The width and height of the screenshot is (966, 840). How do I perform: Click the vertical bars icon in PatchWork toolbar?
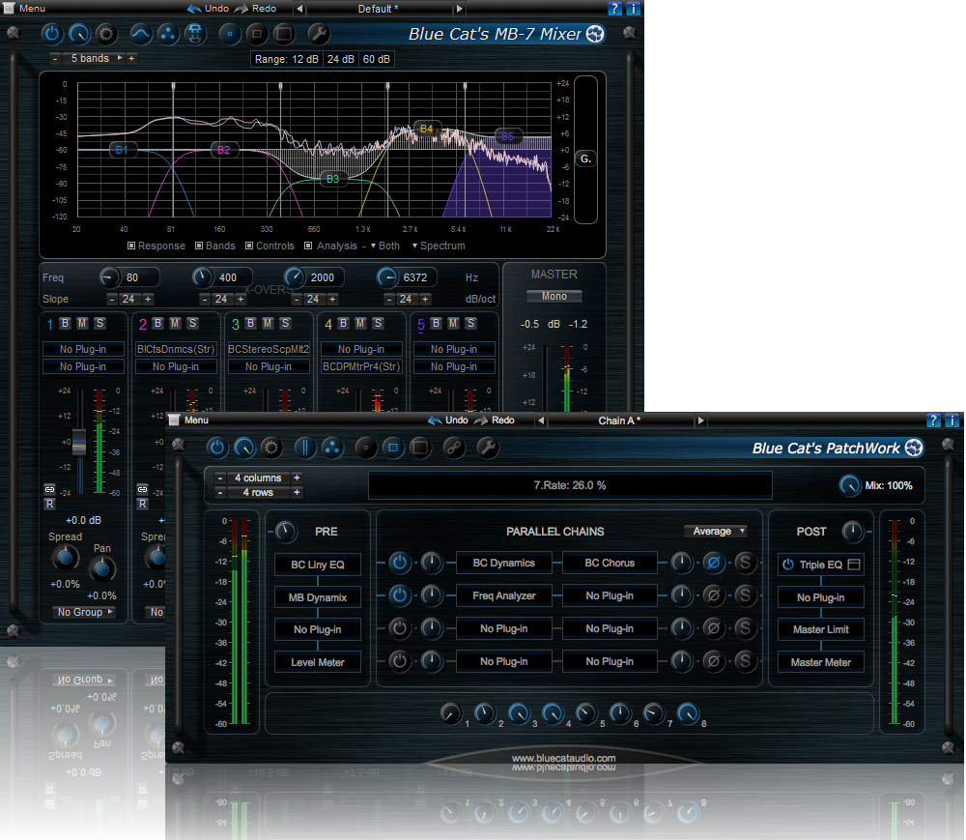(305, 448)
